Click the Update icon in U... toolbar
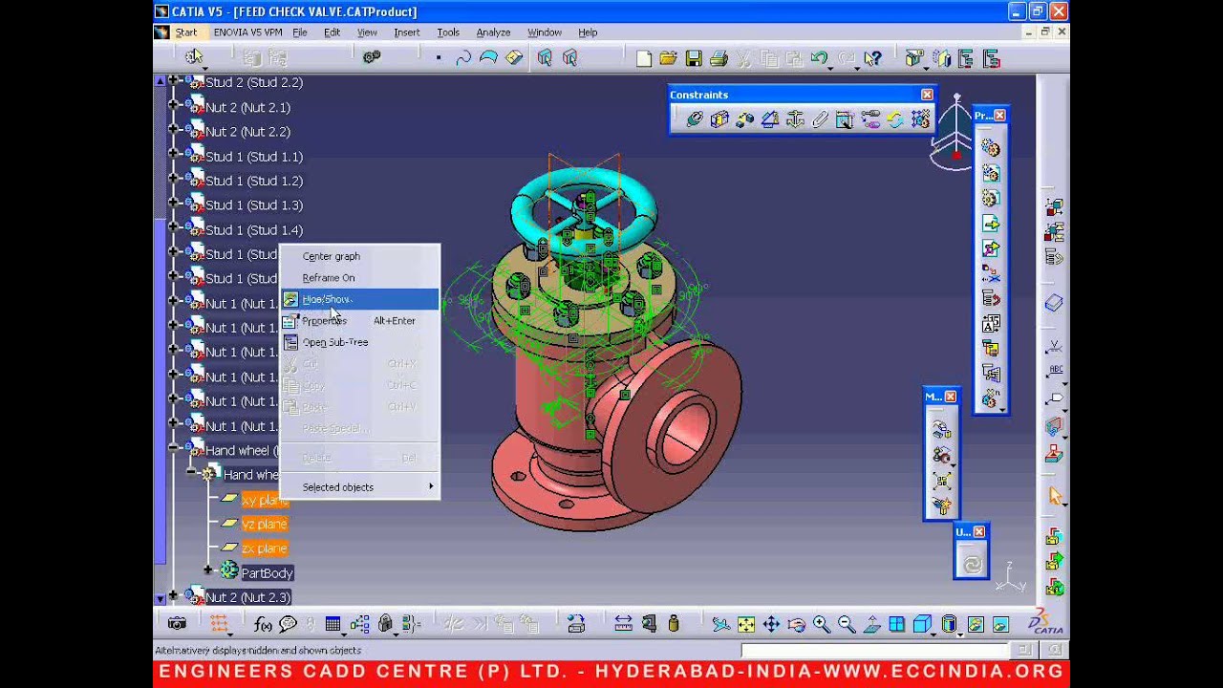The image size is (1223, 688). [x=972, y=564]
